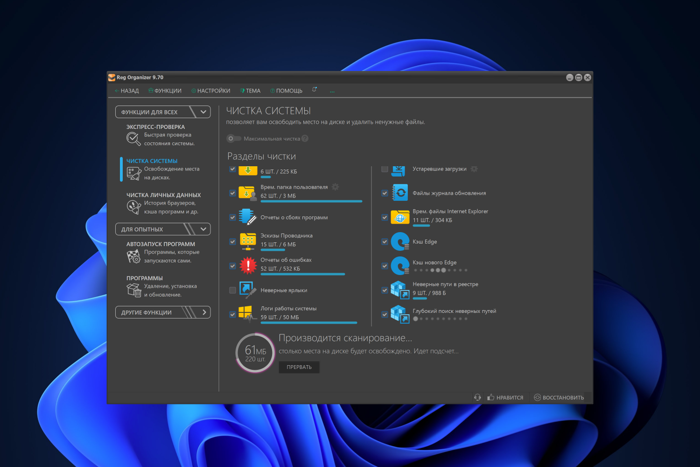
Task: Click the support headset icon in footer
Action: pyautogui.click(x=477, y=397)
